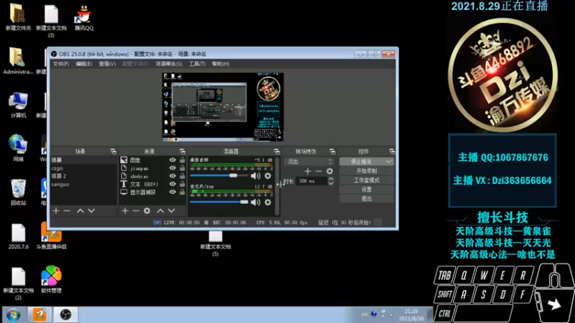Open source properties gear in sources toolbar

[x=147, y=210]
